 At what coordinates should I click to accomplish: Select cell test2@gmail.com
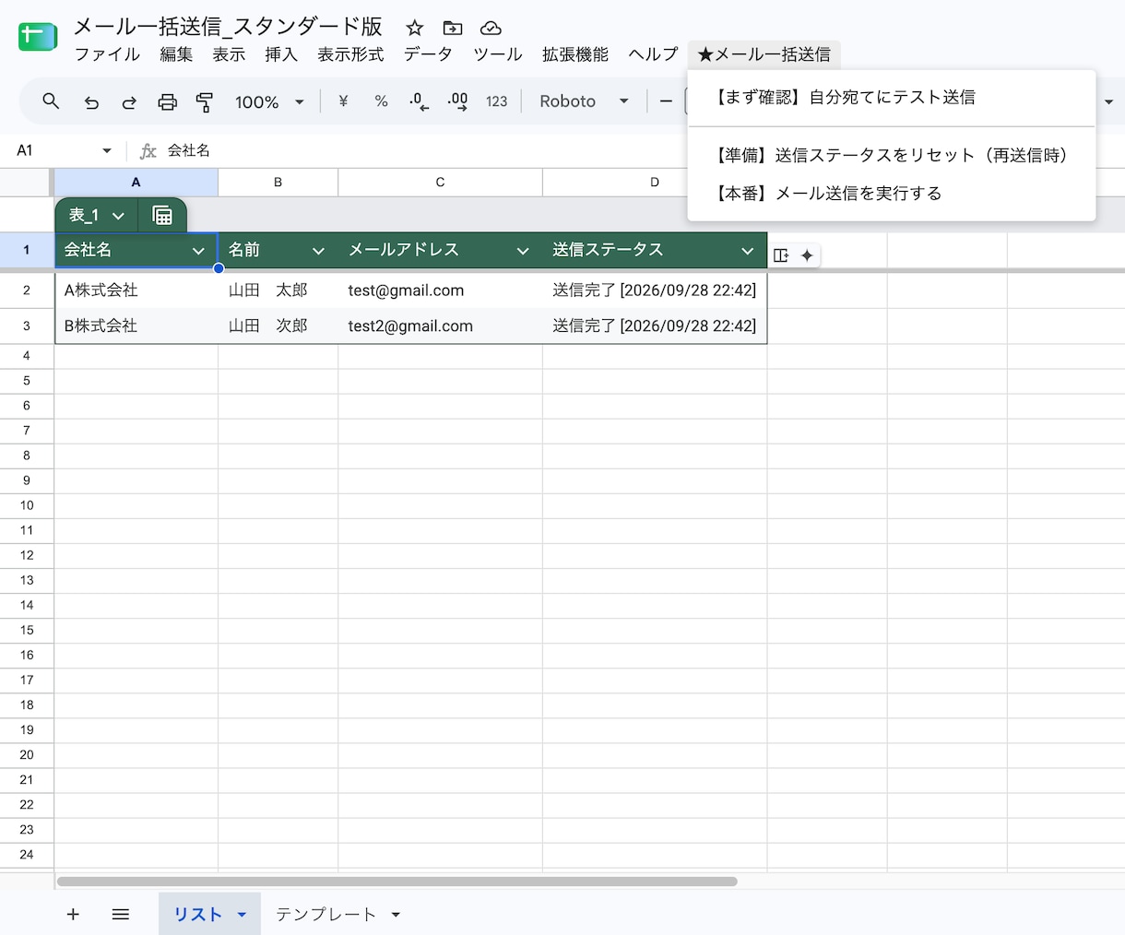[x=440, y=326]
